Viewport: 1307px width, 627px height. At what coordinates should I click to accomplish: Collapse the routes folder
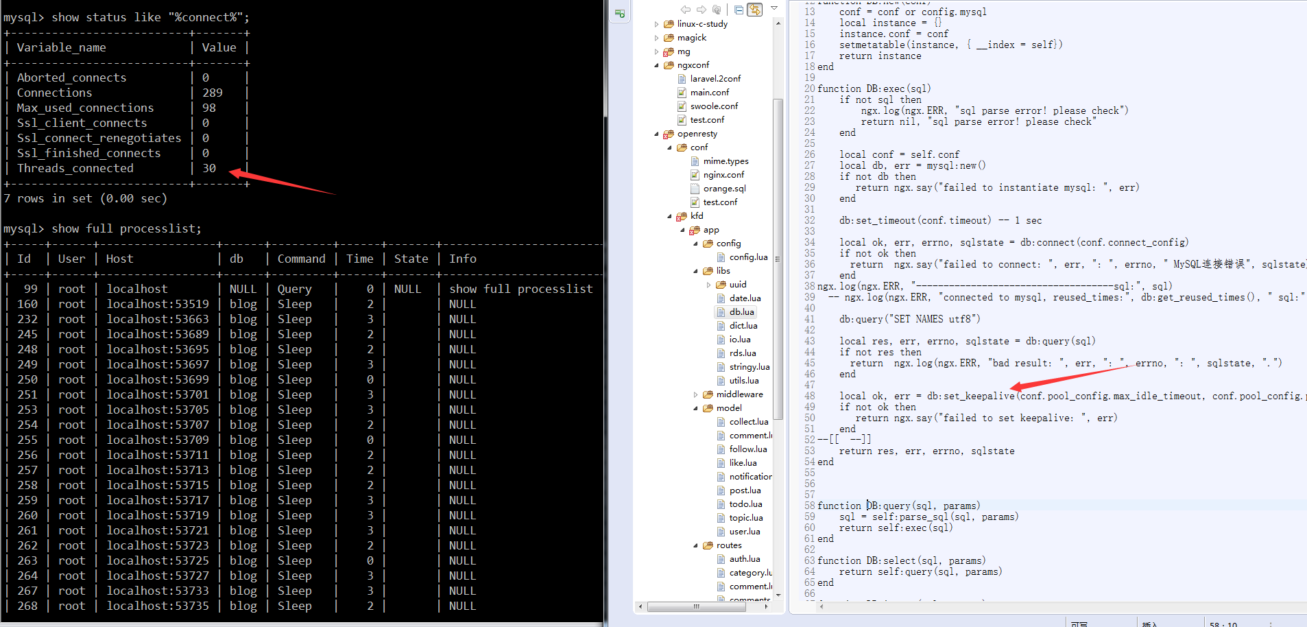[696, 545]
